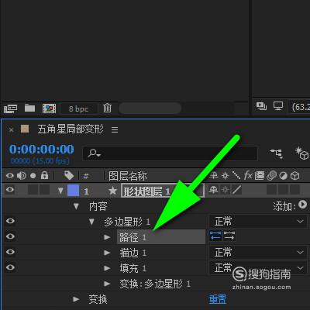Click the quality switch header icon

[x=236, y=176]
